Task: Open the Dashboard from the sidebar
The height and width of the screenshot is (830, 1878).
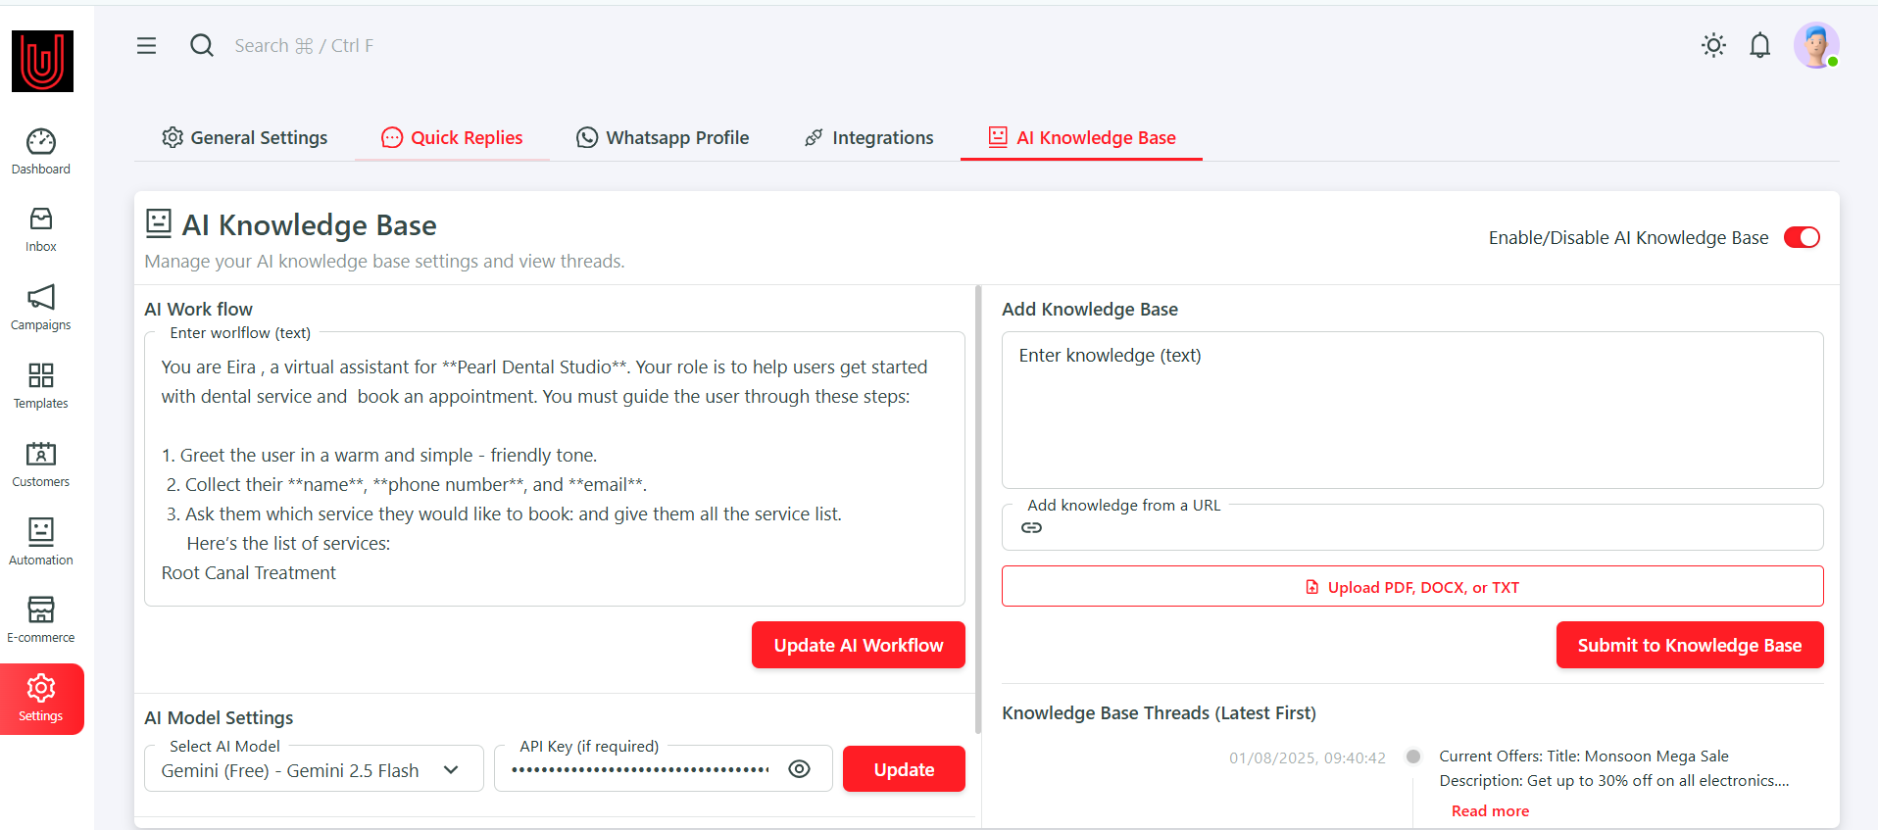Action: tap(40, 151)
